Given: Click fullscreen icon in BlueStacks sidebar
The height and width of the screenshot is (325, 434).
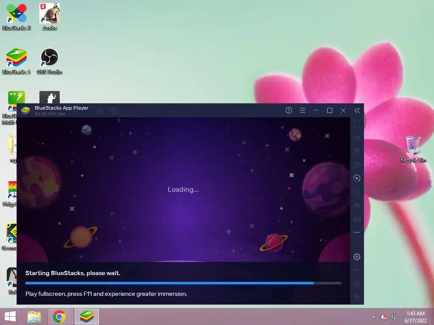Looking at the screenshot, I should pyautogui.click(x=357, y=124).
